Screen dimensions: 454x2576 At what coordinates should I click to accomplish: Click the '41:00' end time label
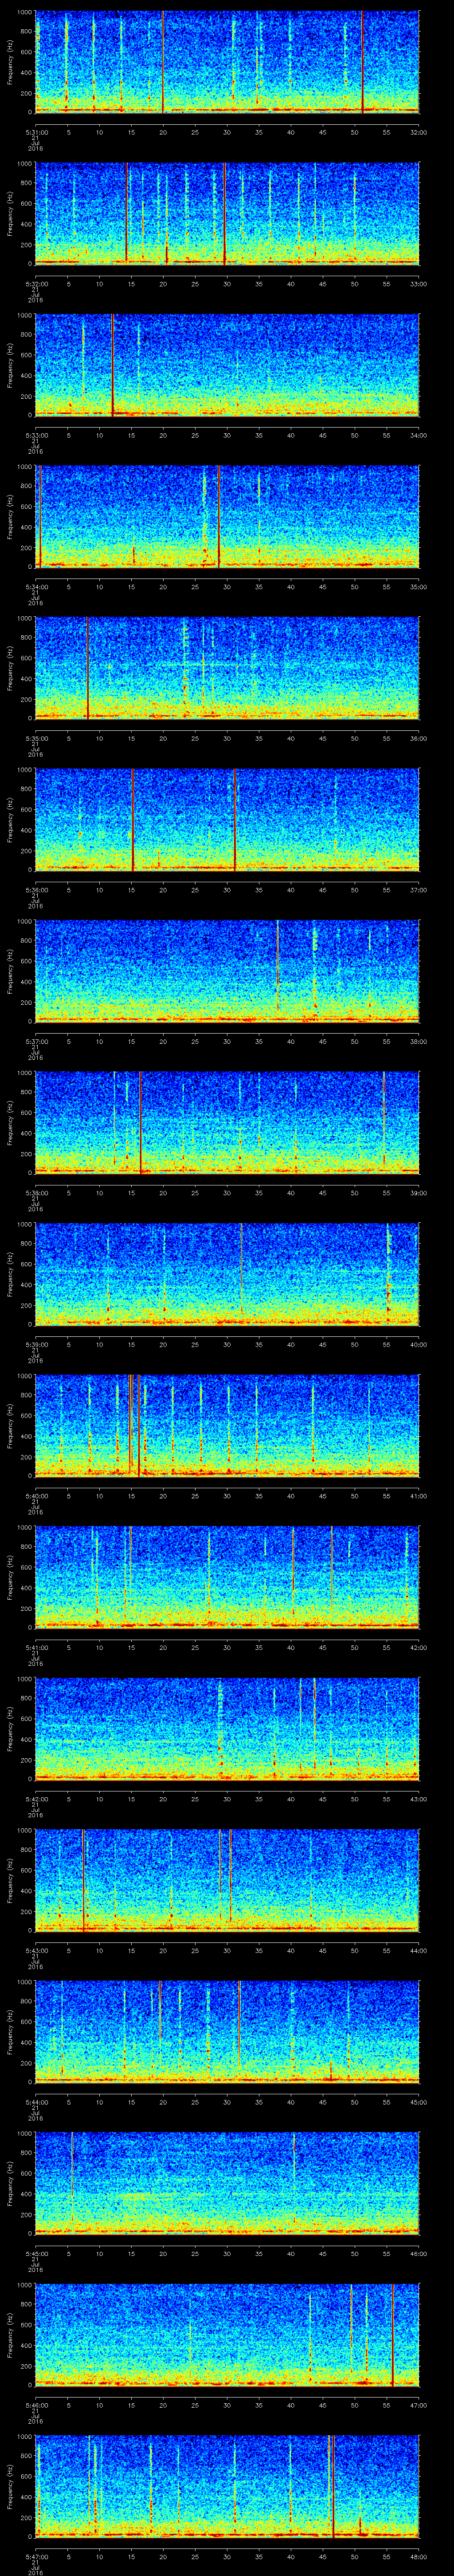[x=418, y=1496]
